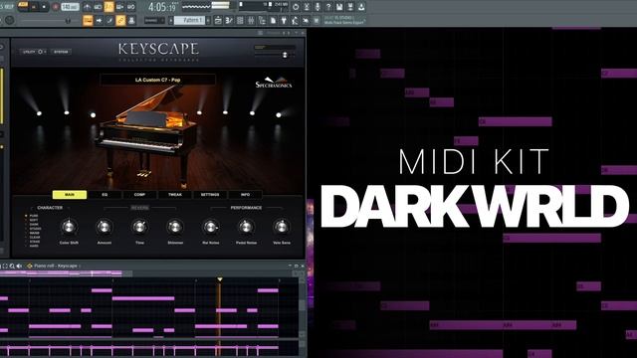637x358 pixels.
Task: Click the arrow left of Pattern 1
Action: click(x=170, y=20)
